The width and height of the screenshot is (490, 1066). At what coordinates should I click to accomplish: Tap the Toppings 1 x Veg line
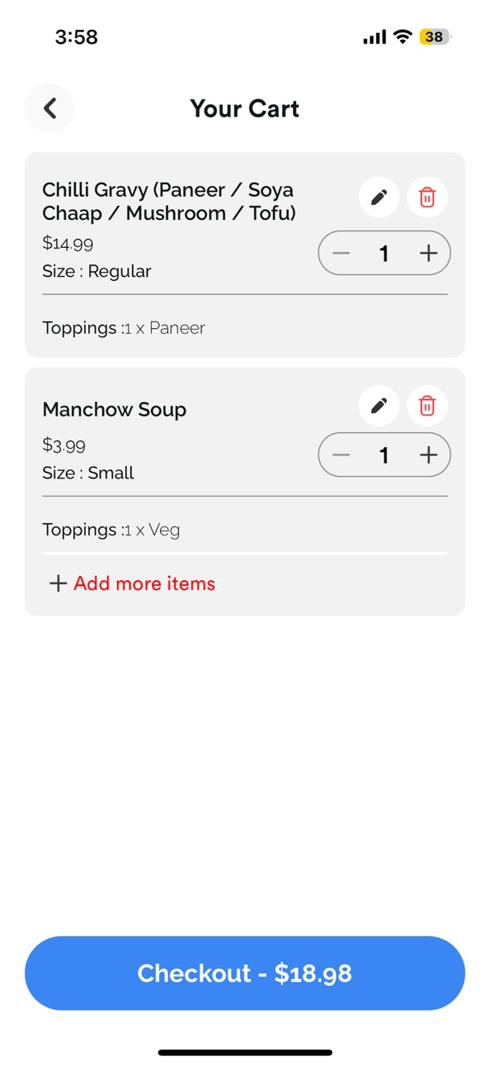[x=111, y=530]
